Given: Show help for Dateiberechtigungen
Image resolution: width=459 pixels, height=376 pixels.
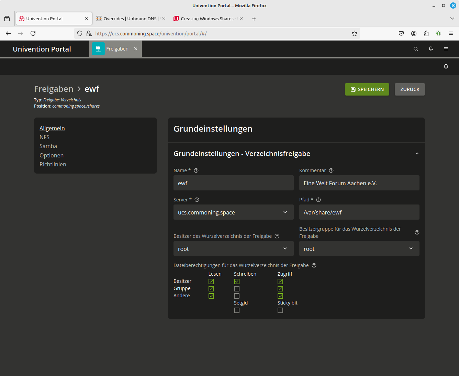Looking at the screenshot, I should tap(314, 265).
